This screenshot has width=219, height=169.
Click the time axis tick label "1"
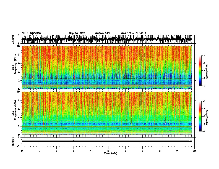pos(39,151)
